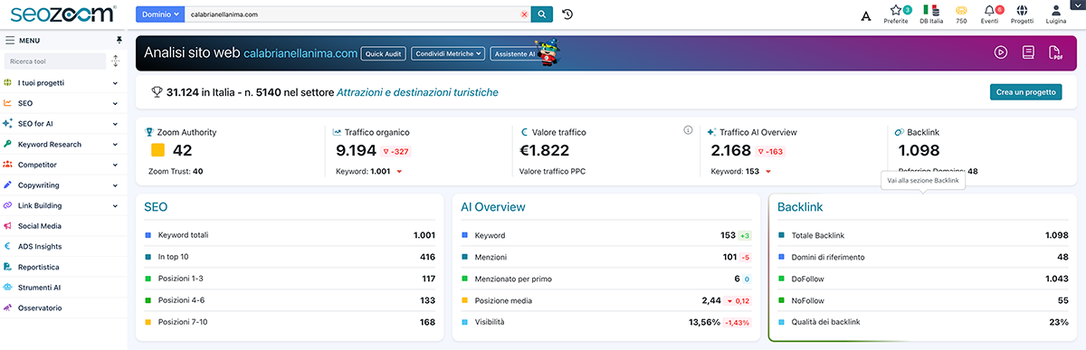Open the Progetti globe icon
The image size is (1086, 350).
click(x=1022, y=14)
